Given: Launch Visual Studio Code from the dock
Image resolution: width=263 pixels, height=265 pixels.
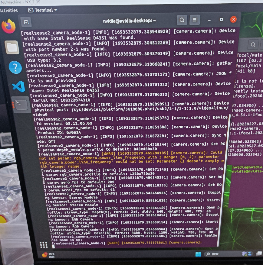Looking at the screenshot, I should click(x=19, y=86).
